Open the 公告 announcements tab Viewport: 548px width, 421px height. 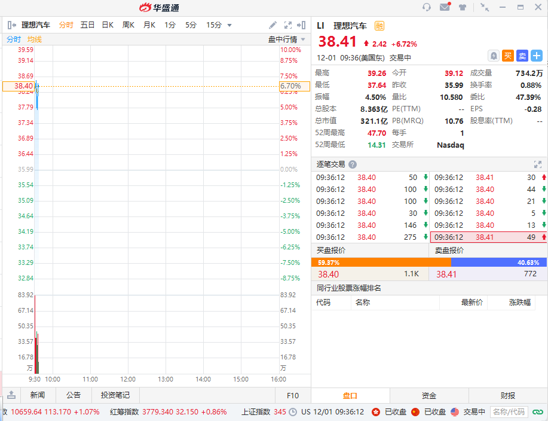pyautogui.click(x=74, y=395)
